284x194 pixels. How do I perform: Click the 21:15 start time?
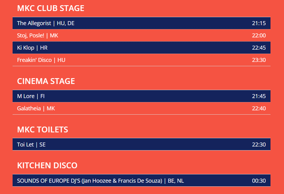259,23
